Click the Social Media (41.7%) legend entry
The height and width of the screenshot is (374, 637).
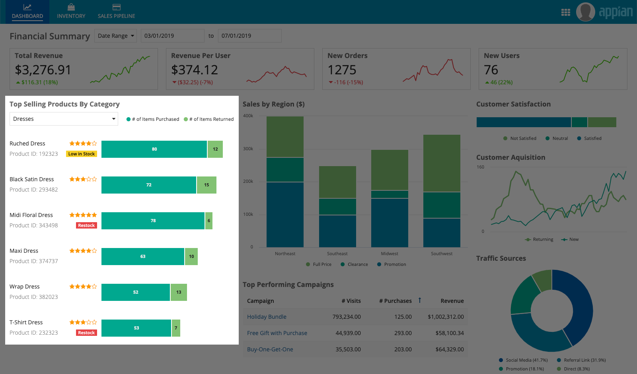pos(523,360)
